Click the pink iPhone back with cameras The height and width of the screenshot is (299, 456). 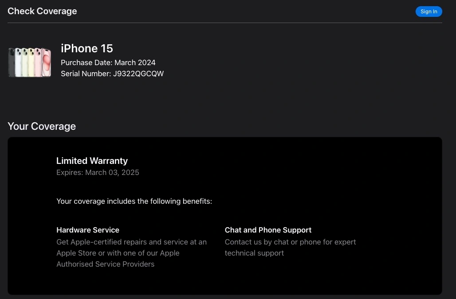38,62
